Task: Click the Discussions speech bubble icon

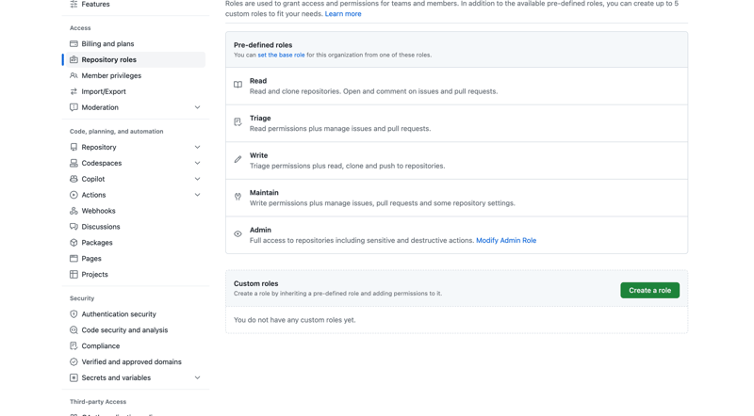Action: [x=74, y=226]
